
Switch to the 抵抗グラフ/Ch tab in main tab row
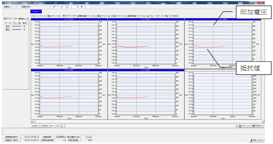click(69, 16)
